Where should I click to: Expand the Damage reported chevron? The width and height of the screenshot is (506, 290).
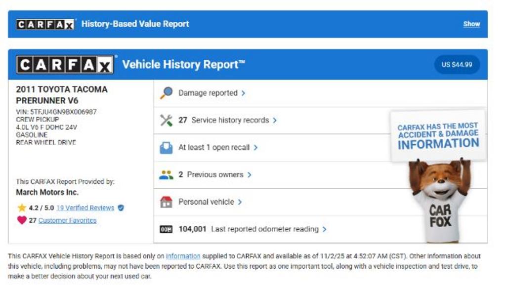click(243, 93)
